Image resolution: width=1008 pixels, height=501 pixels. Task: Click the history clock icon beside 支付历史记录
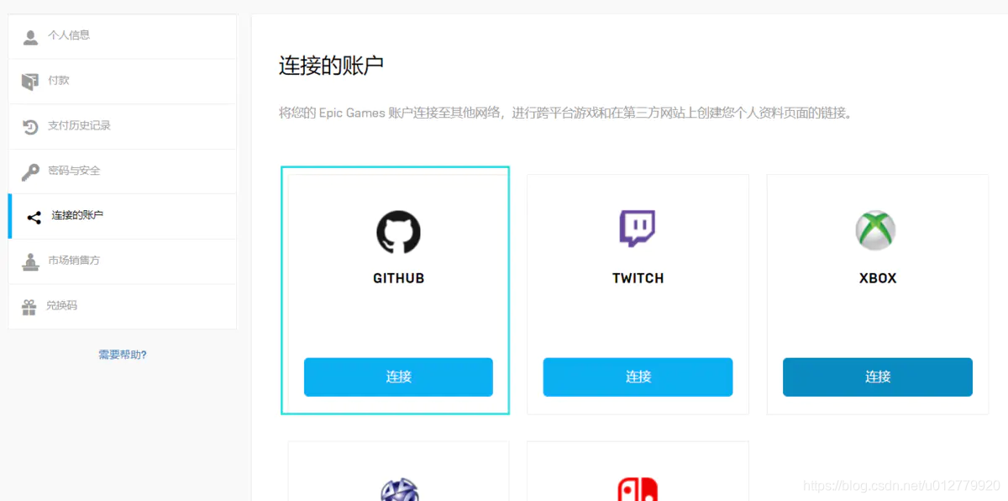(30, 127)
